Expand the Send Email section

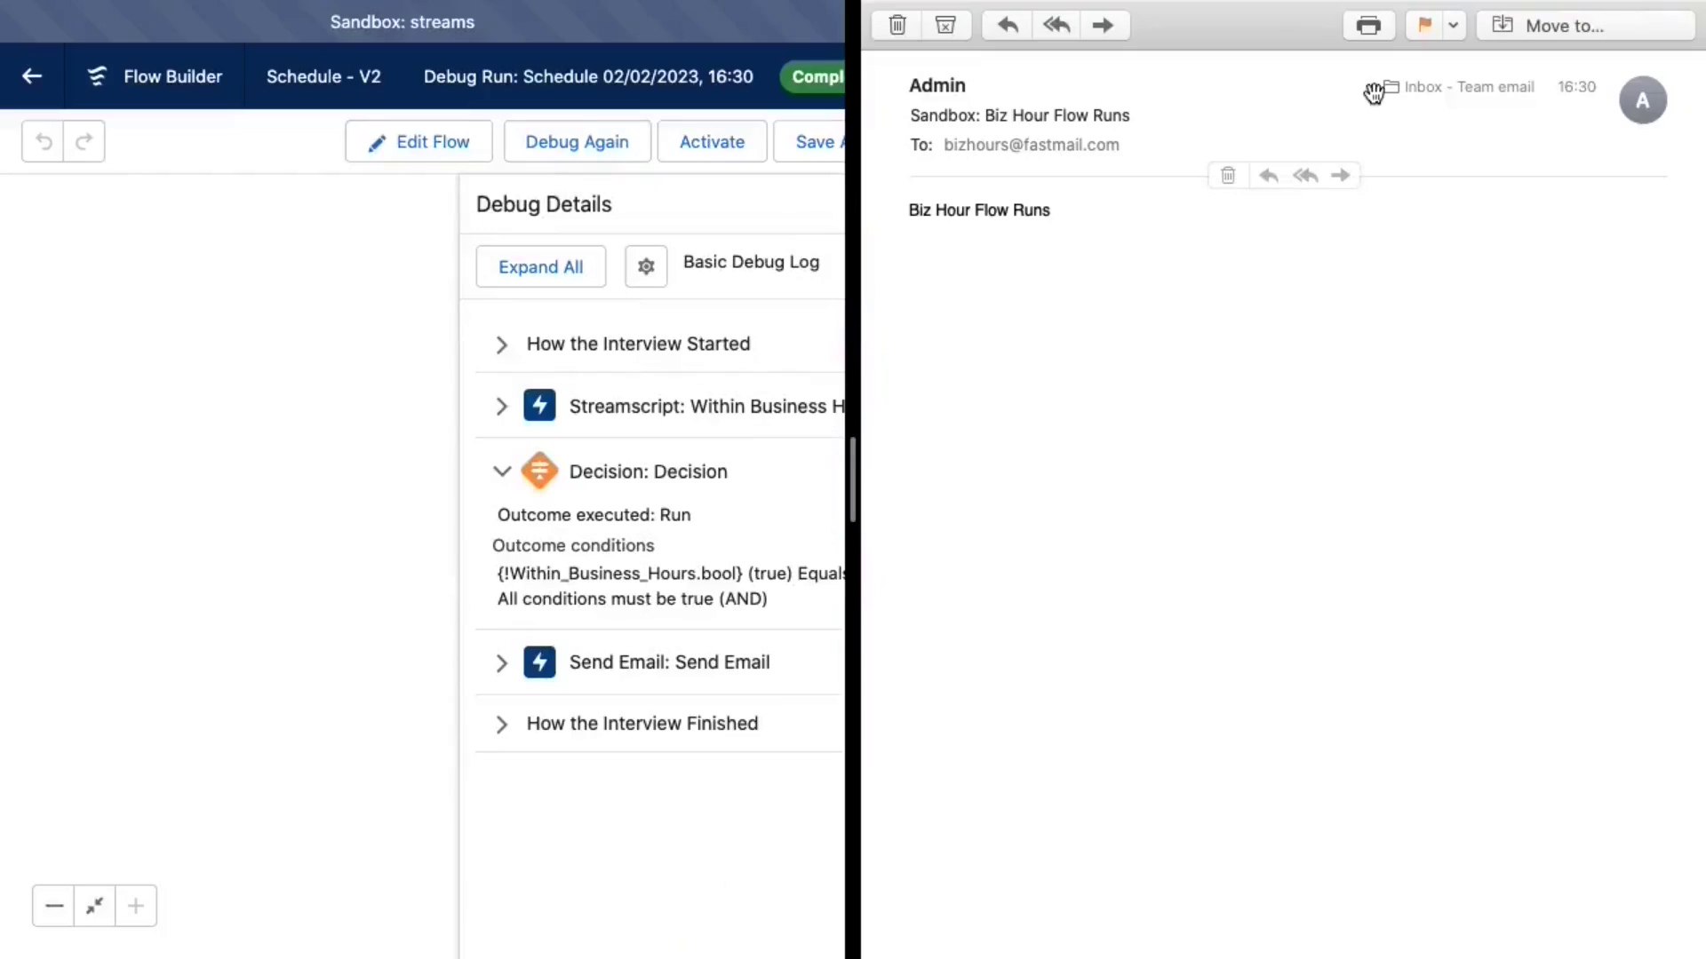[x=502, y=663]
